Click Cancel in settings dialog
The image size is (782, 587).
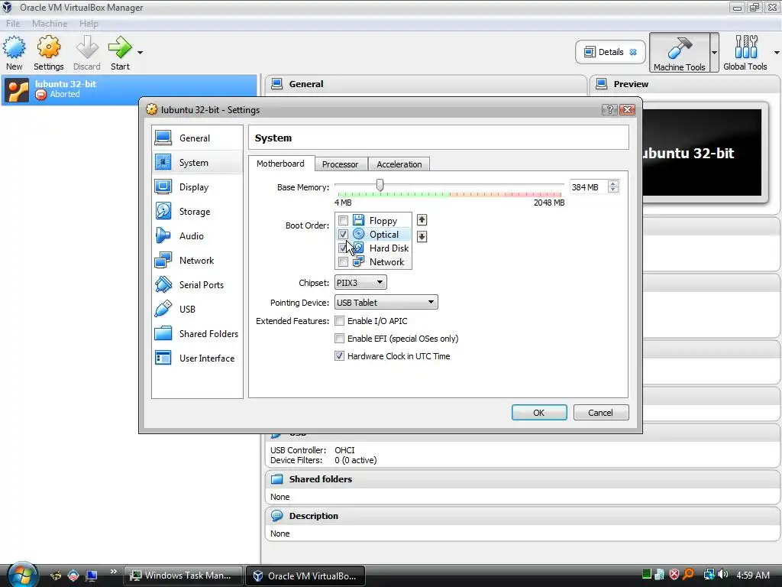coord(600,412)
